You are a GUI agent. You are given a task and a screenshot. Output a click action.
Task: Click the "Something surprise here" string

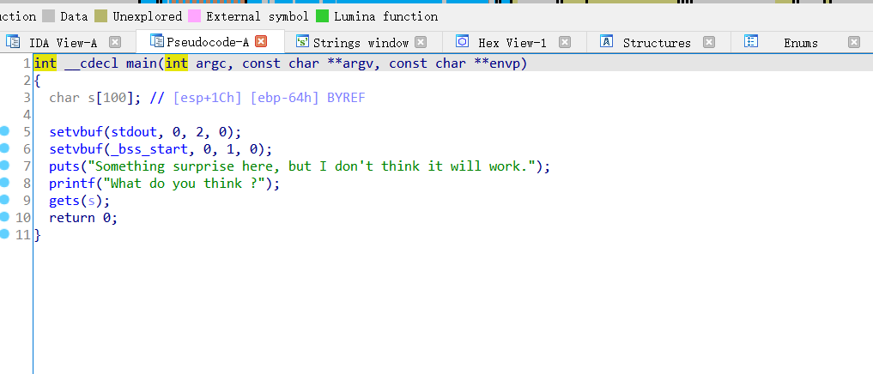312,166
